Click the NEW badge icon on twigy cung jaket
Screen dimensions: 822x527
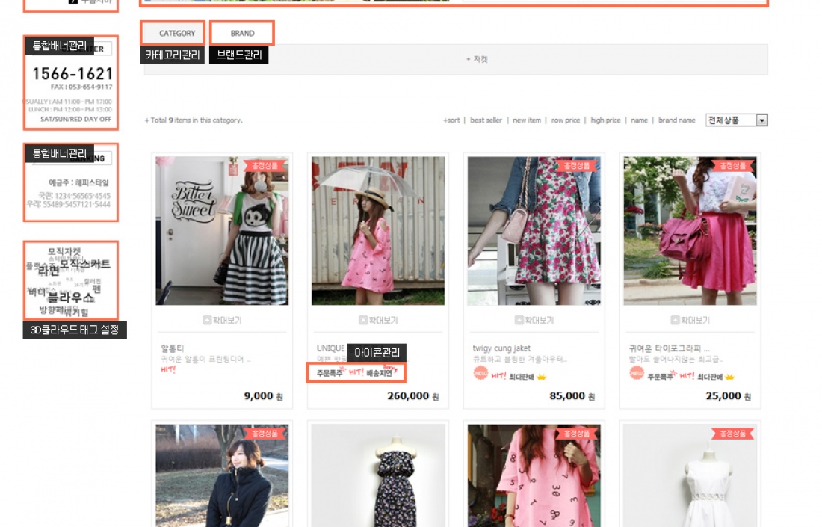pos(480,374)
